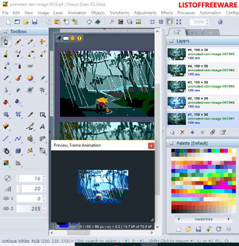Viewport: 239px width, 246px height.
Task: Open palette list options icon
Action: pos(229,229)
